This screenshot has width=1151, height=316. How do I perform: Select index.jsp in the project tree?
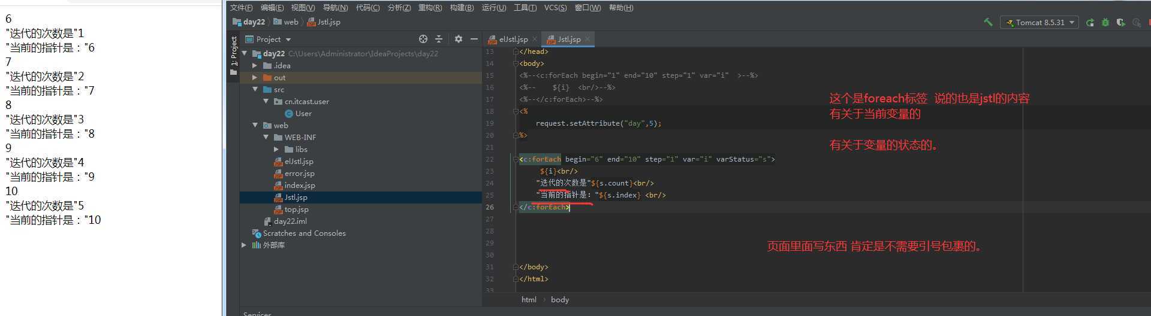tap(299, 186)
